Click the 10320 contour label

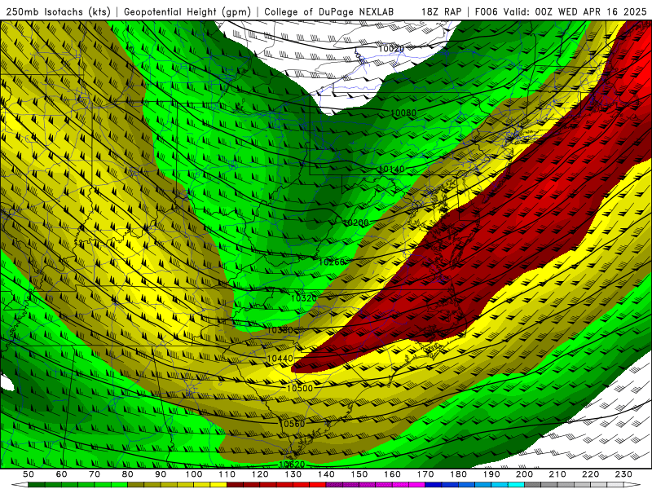304,298
